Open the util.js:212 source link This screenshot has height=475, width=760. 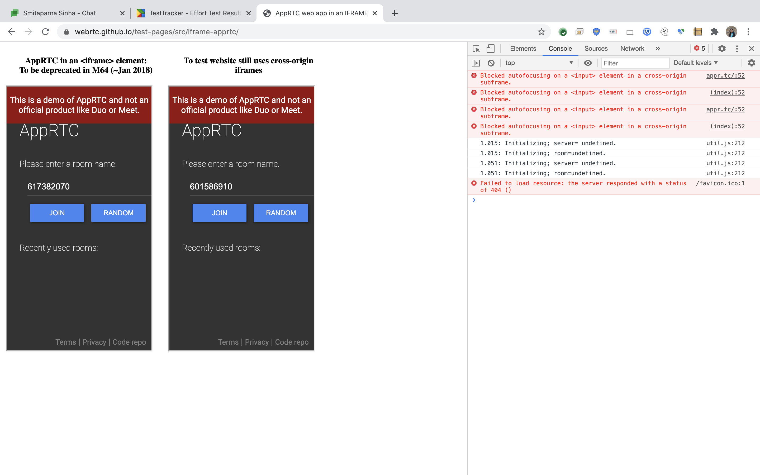tap(725, 143)
